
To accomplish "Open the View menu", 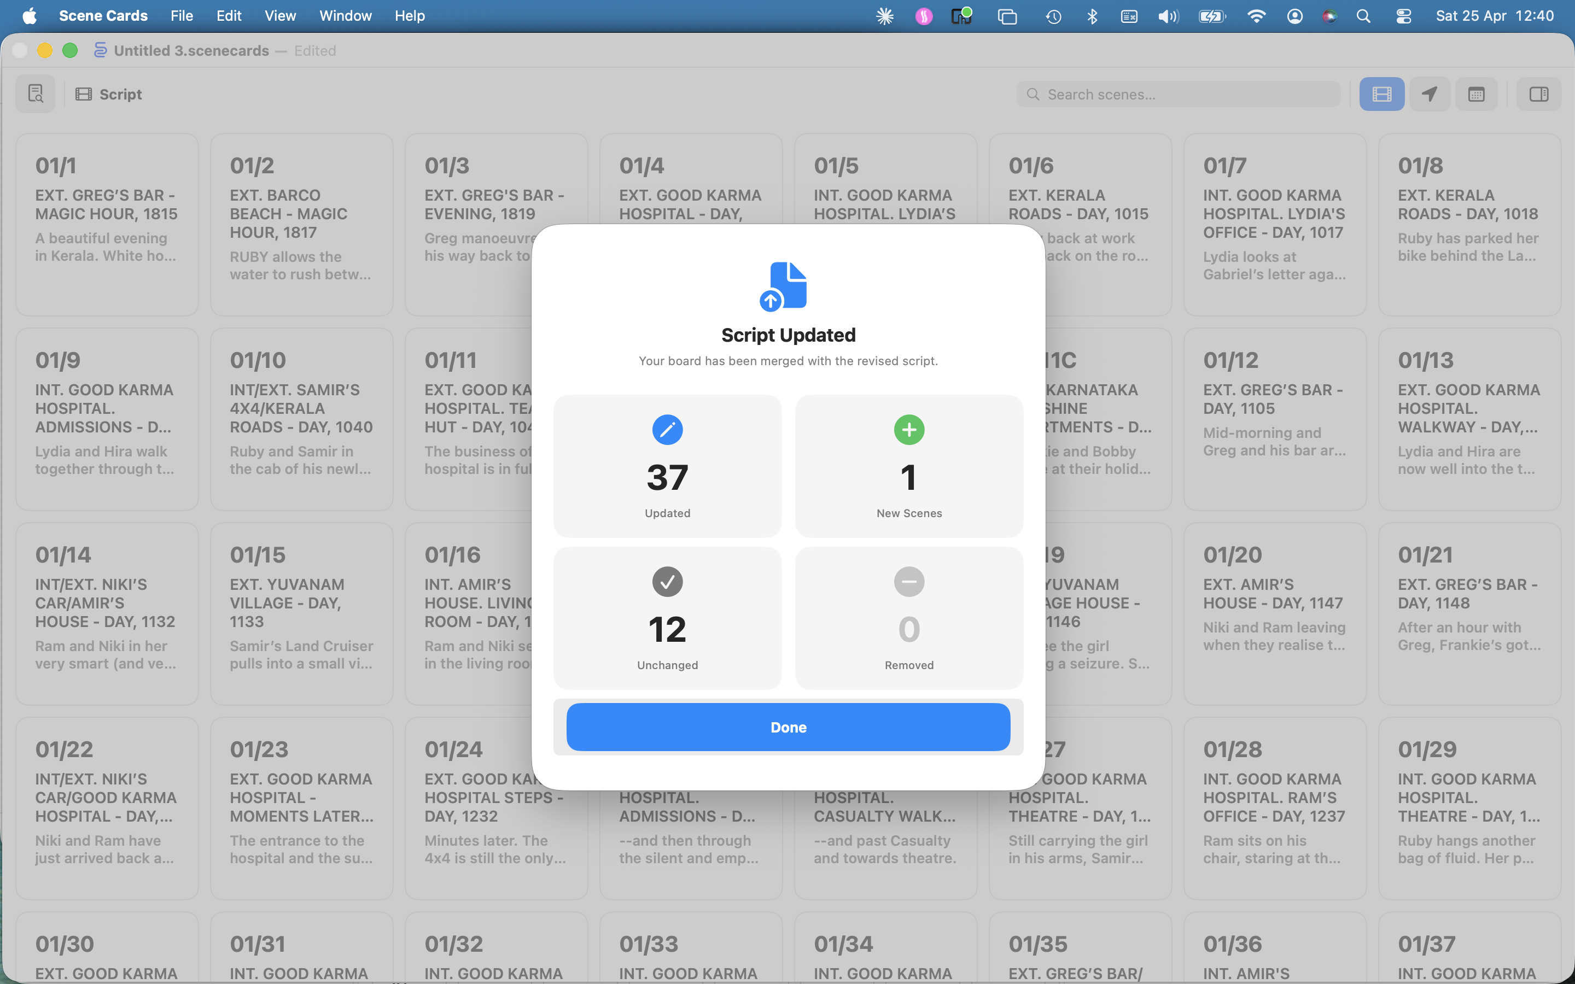I will [x=280, y=16].
